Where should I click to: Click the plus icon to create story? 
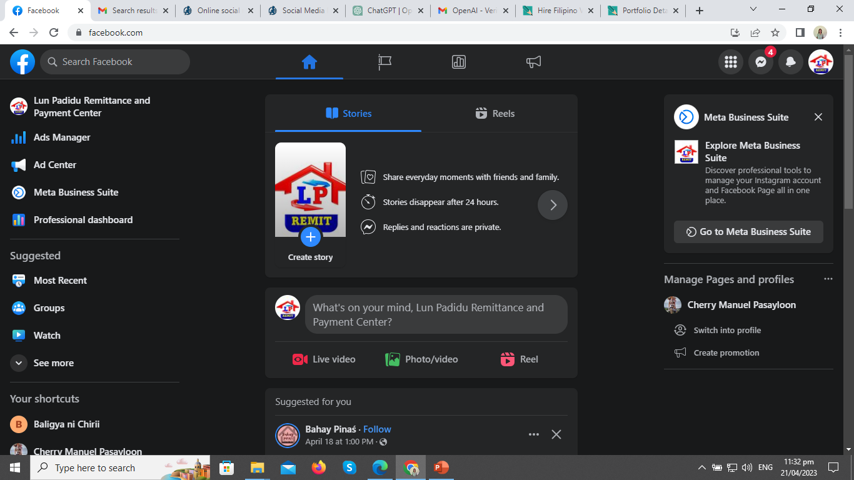(311, 237)
